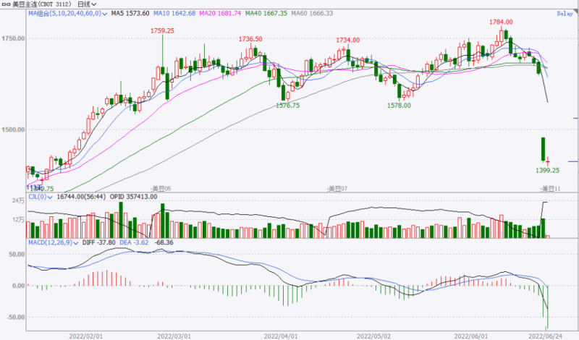Click the 1759.25 peak price label
579x340 pixels.
(162, 30)
